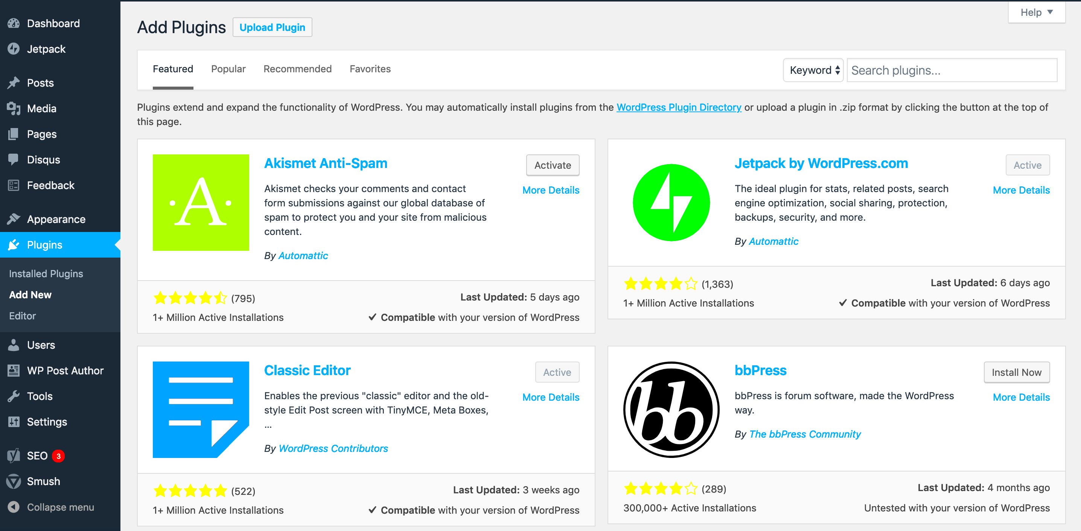This screenshot has height=531, width=1081.
Task: Switch to the Favorites tab
Action: click(370, 69)
